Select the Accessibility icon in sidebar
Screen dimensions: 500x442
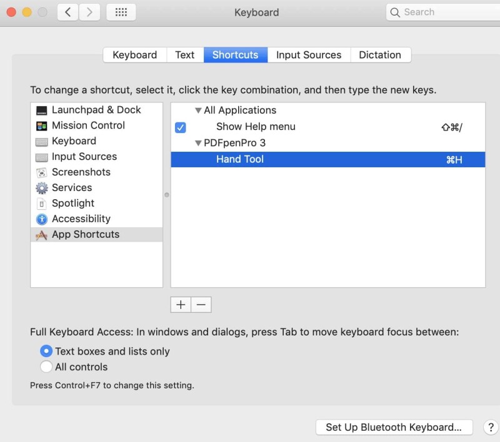coord(41,219)
